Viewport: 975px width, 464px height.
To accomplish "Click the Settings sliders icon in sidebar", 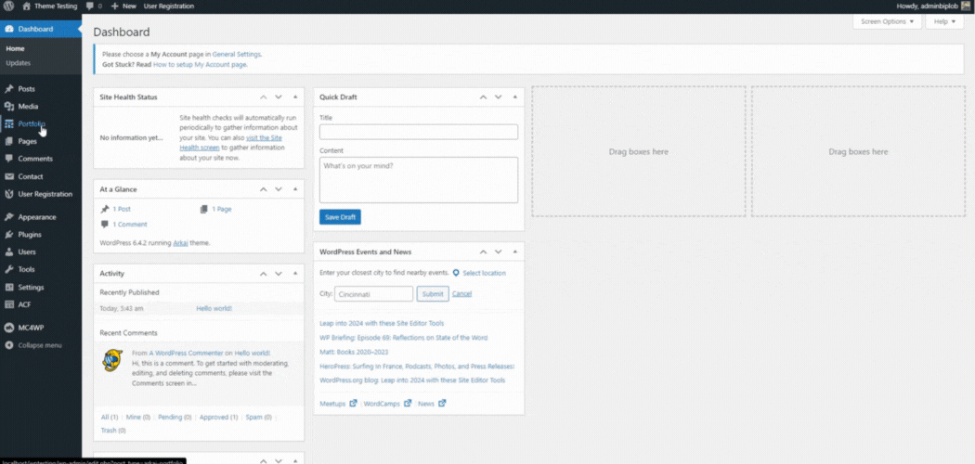I will point(9,288).
